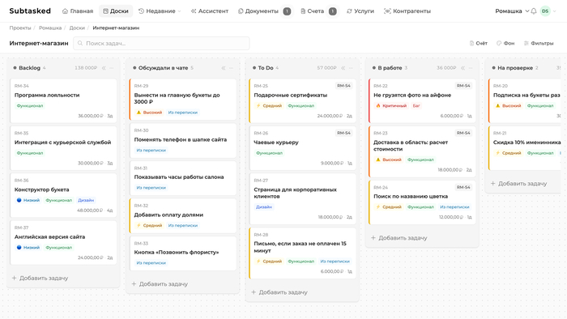Screen dimensions: 567x319
Task: Open the Интеграция с курьерской службой card
Action: [63, 147]
